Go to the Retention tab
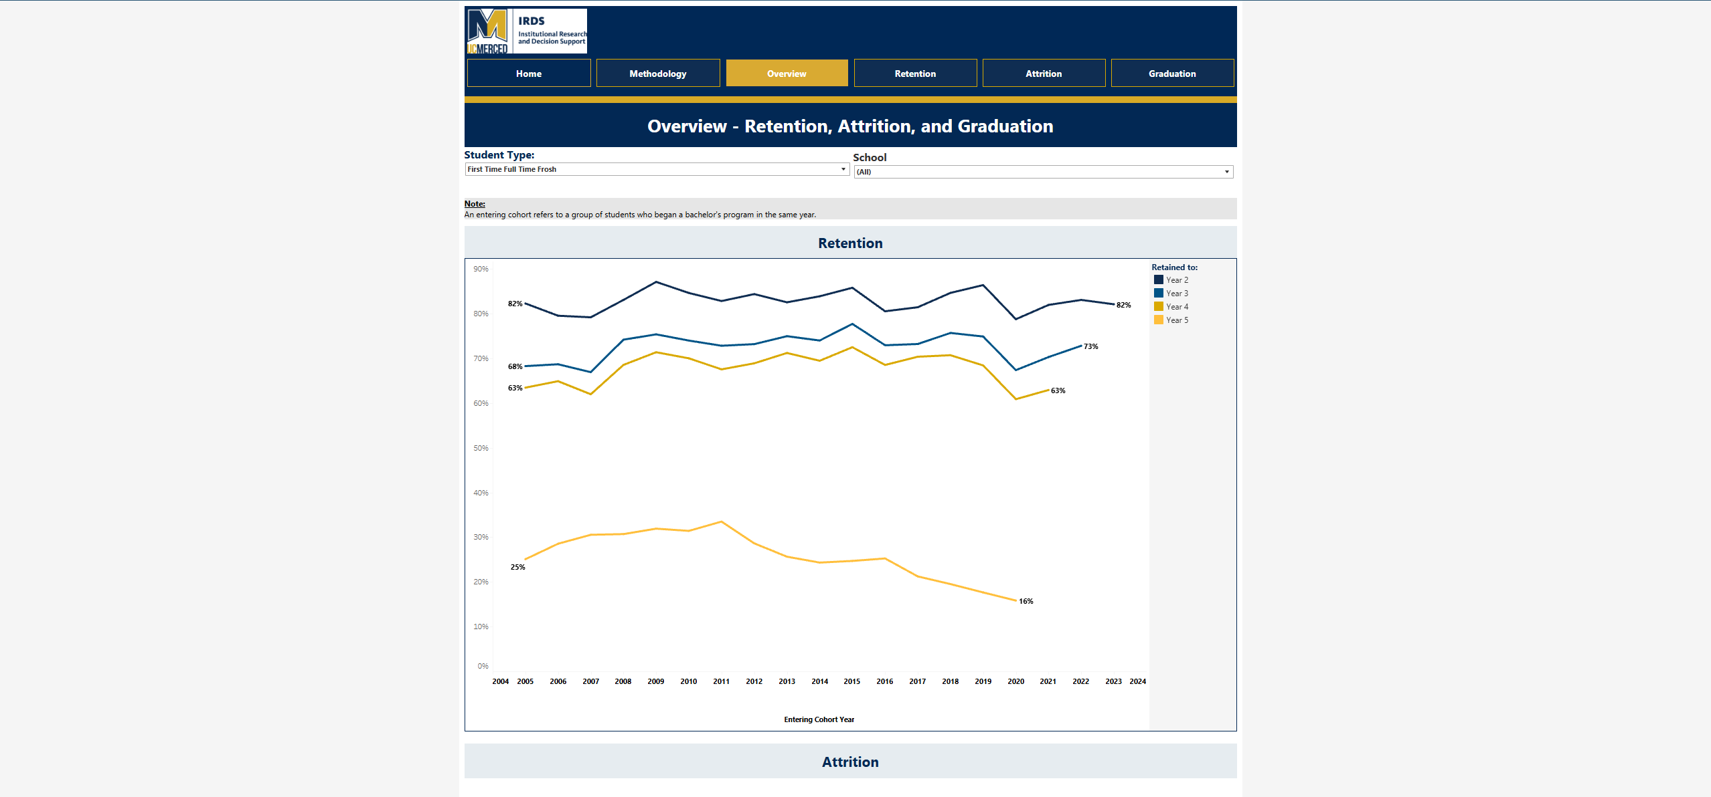Image resolution: width=1711 pixels, height=797 pixels. coord(915,74)
